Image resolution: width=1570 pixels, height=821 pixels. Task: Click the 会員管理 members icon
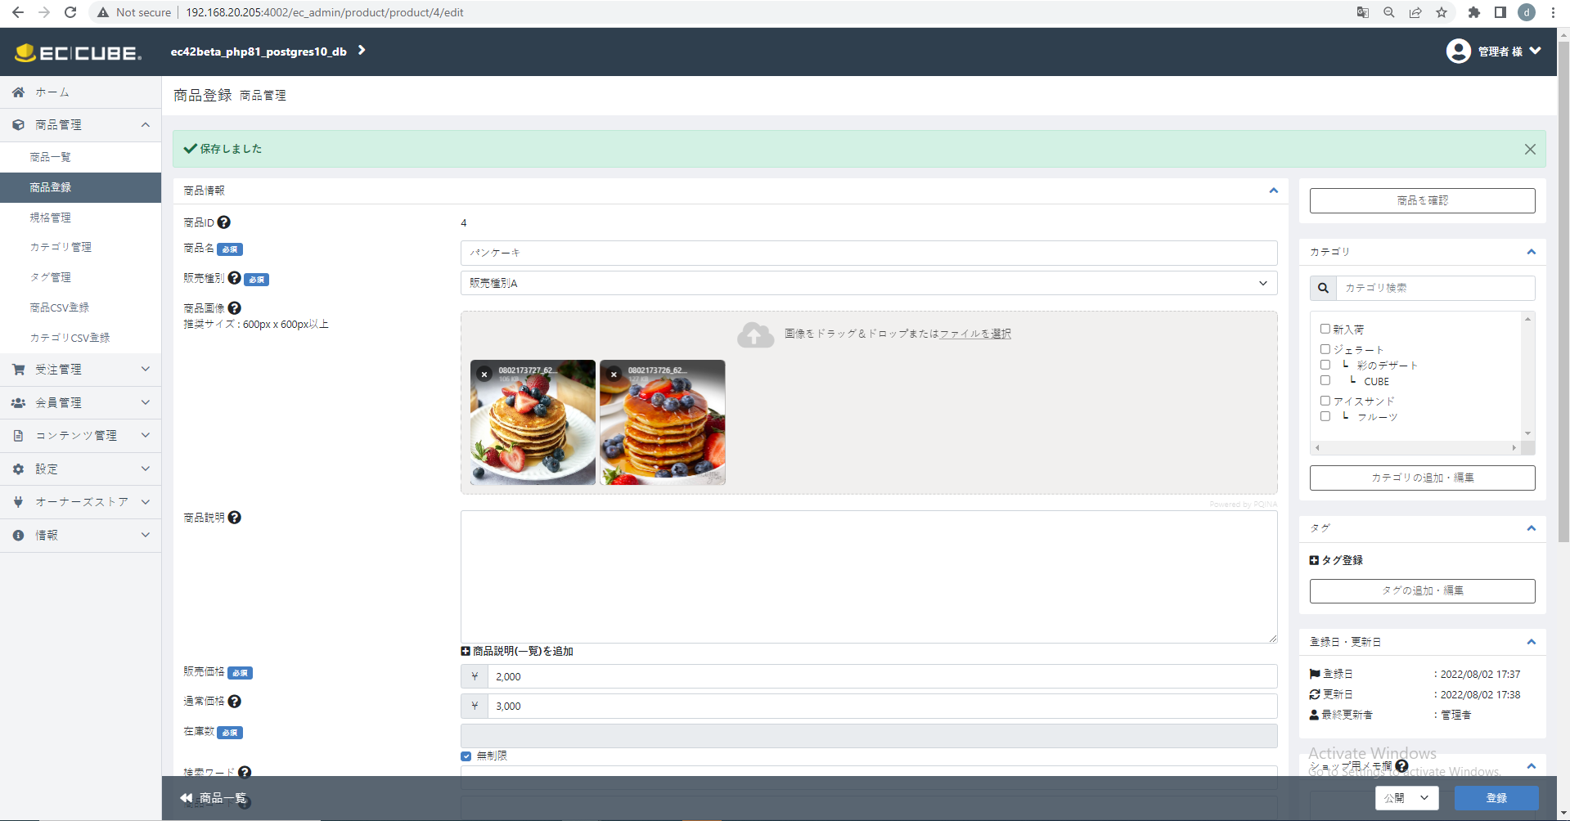(17, 402)
